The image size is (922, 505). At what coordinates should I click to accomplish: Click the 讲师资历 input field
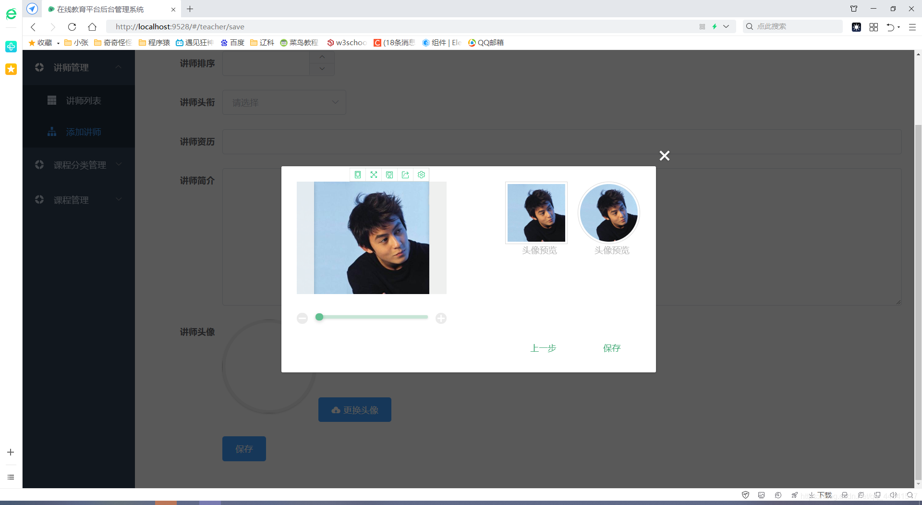click(x=562, y=142)
